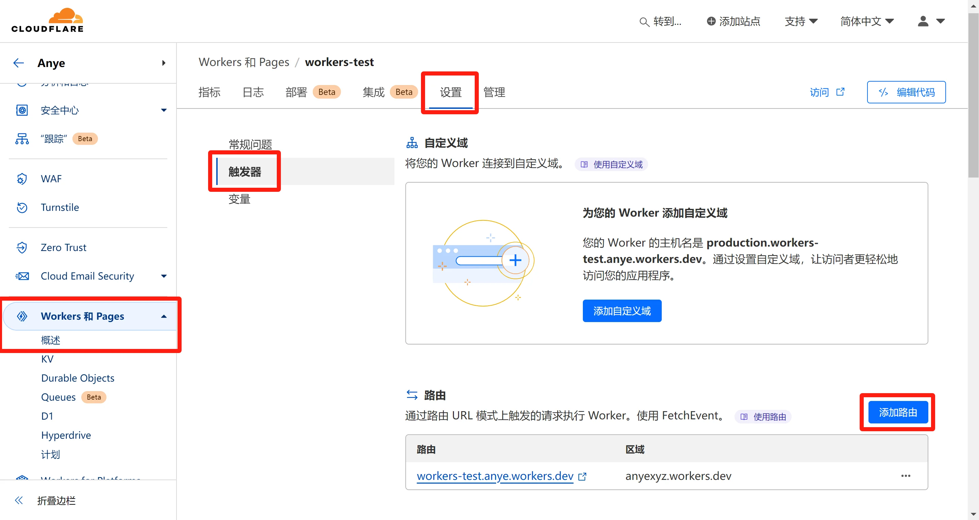Image resolution: width=979 pixels, height=520 pixels.
Task: Click the user account avatar icon
Action: pos(923,21)
